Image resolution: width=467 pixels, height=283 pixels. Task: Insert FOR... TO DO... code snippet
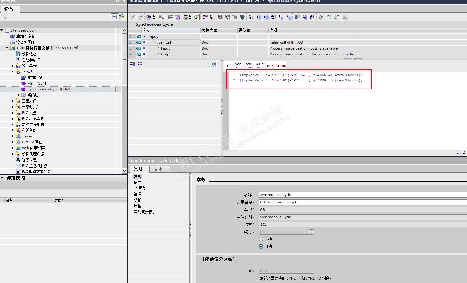[249, 66]
